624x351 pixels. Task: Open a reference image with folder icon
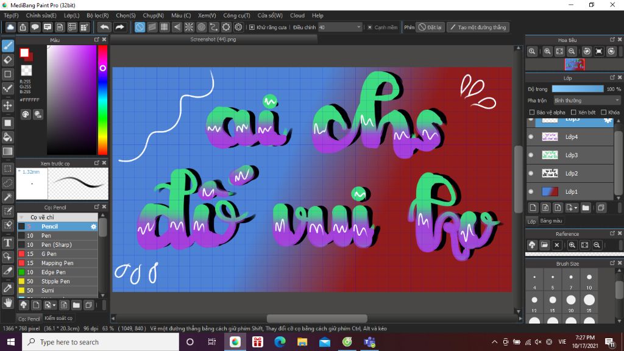pyautogui.click(x=544, y=245)
